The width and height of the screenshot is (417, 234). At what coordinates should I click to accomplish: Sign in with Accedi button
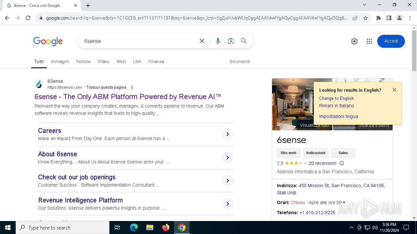pyautogui.click(x=391, y=41)
